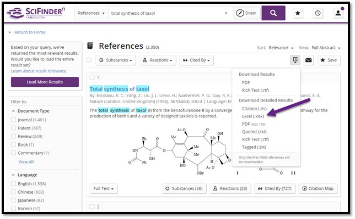Viewport: 355px width, 219px height.
Task: Click the Save star button
Action: click(329, 60)
